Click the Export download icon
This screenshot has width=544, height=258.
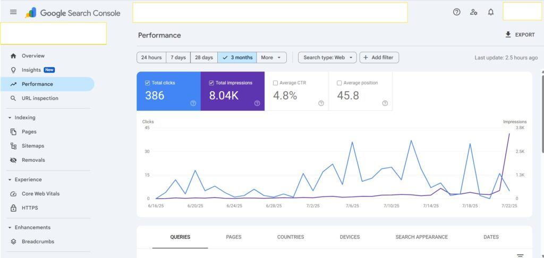pos(508,34)
